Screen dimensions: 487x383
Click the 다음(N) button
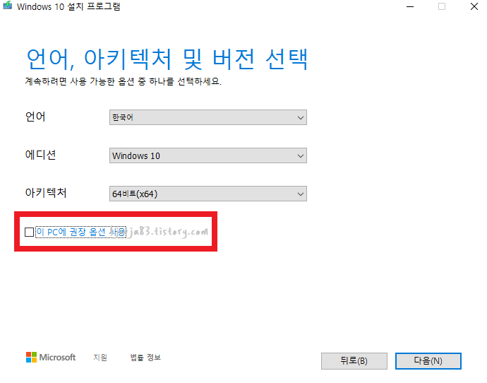tap(428, 361)
